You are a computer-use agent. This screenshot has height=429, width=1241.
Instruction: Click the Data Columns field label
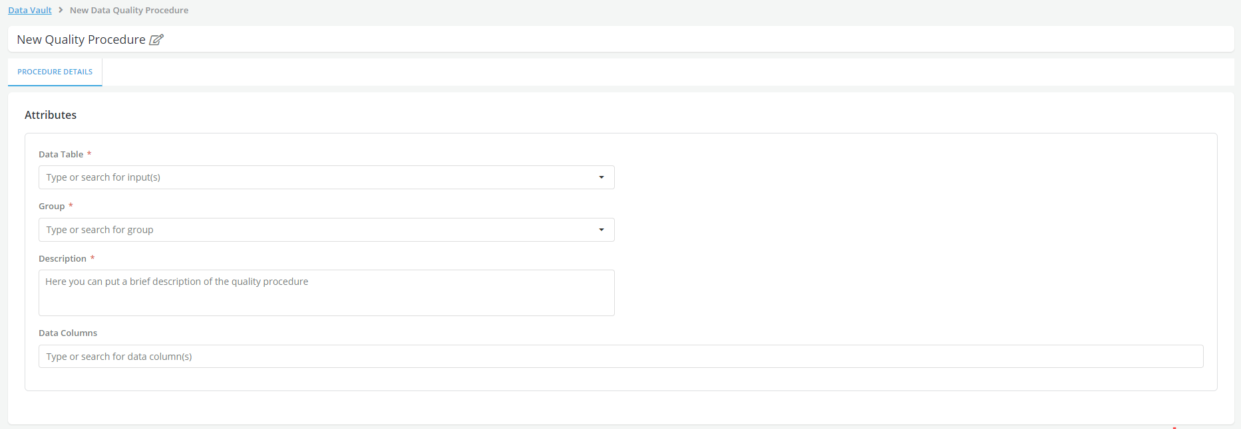[68, 333]
